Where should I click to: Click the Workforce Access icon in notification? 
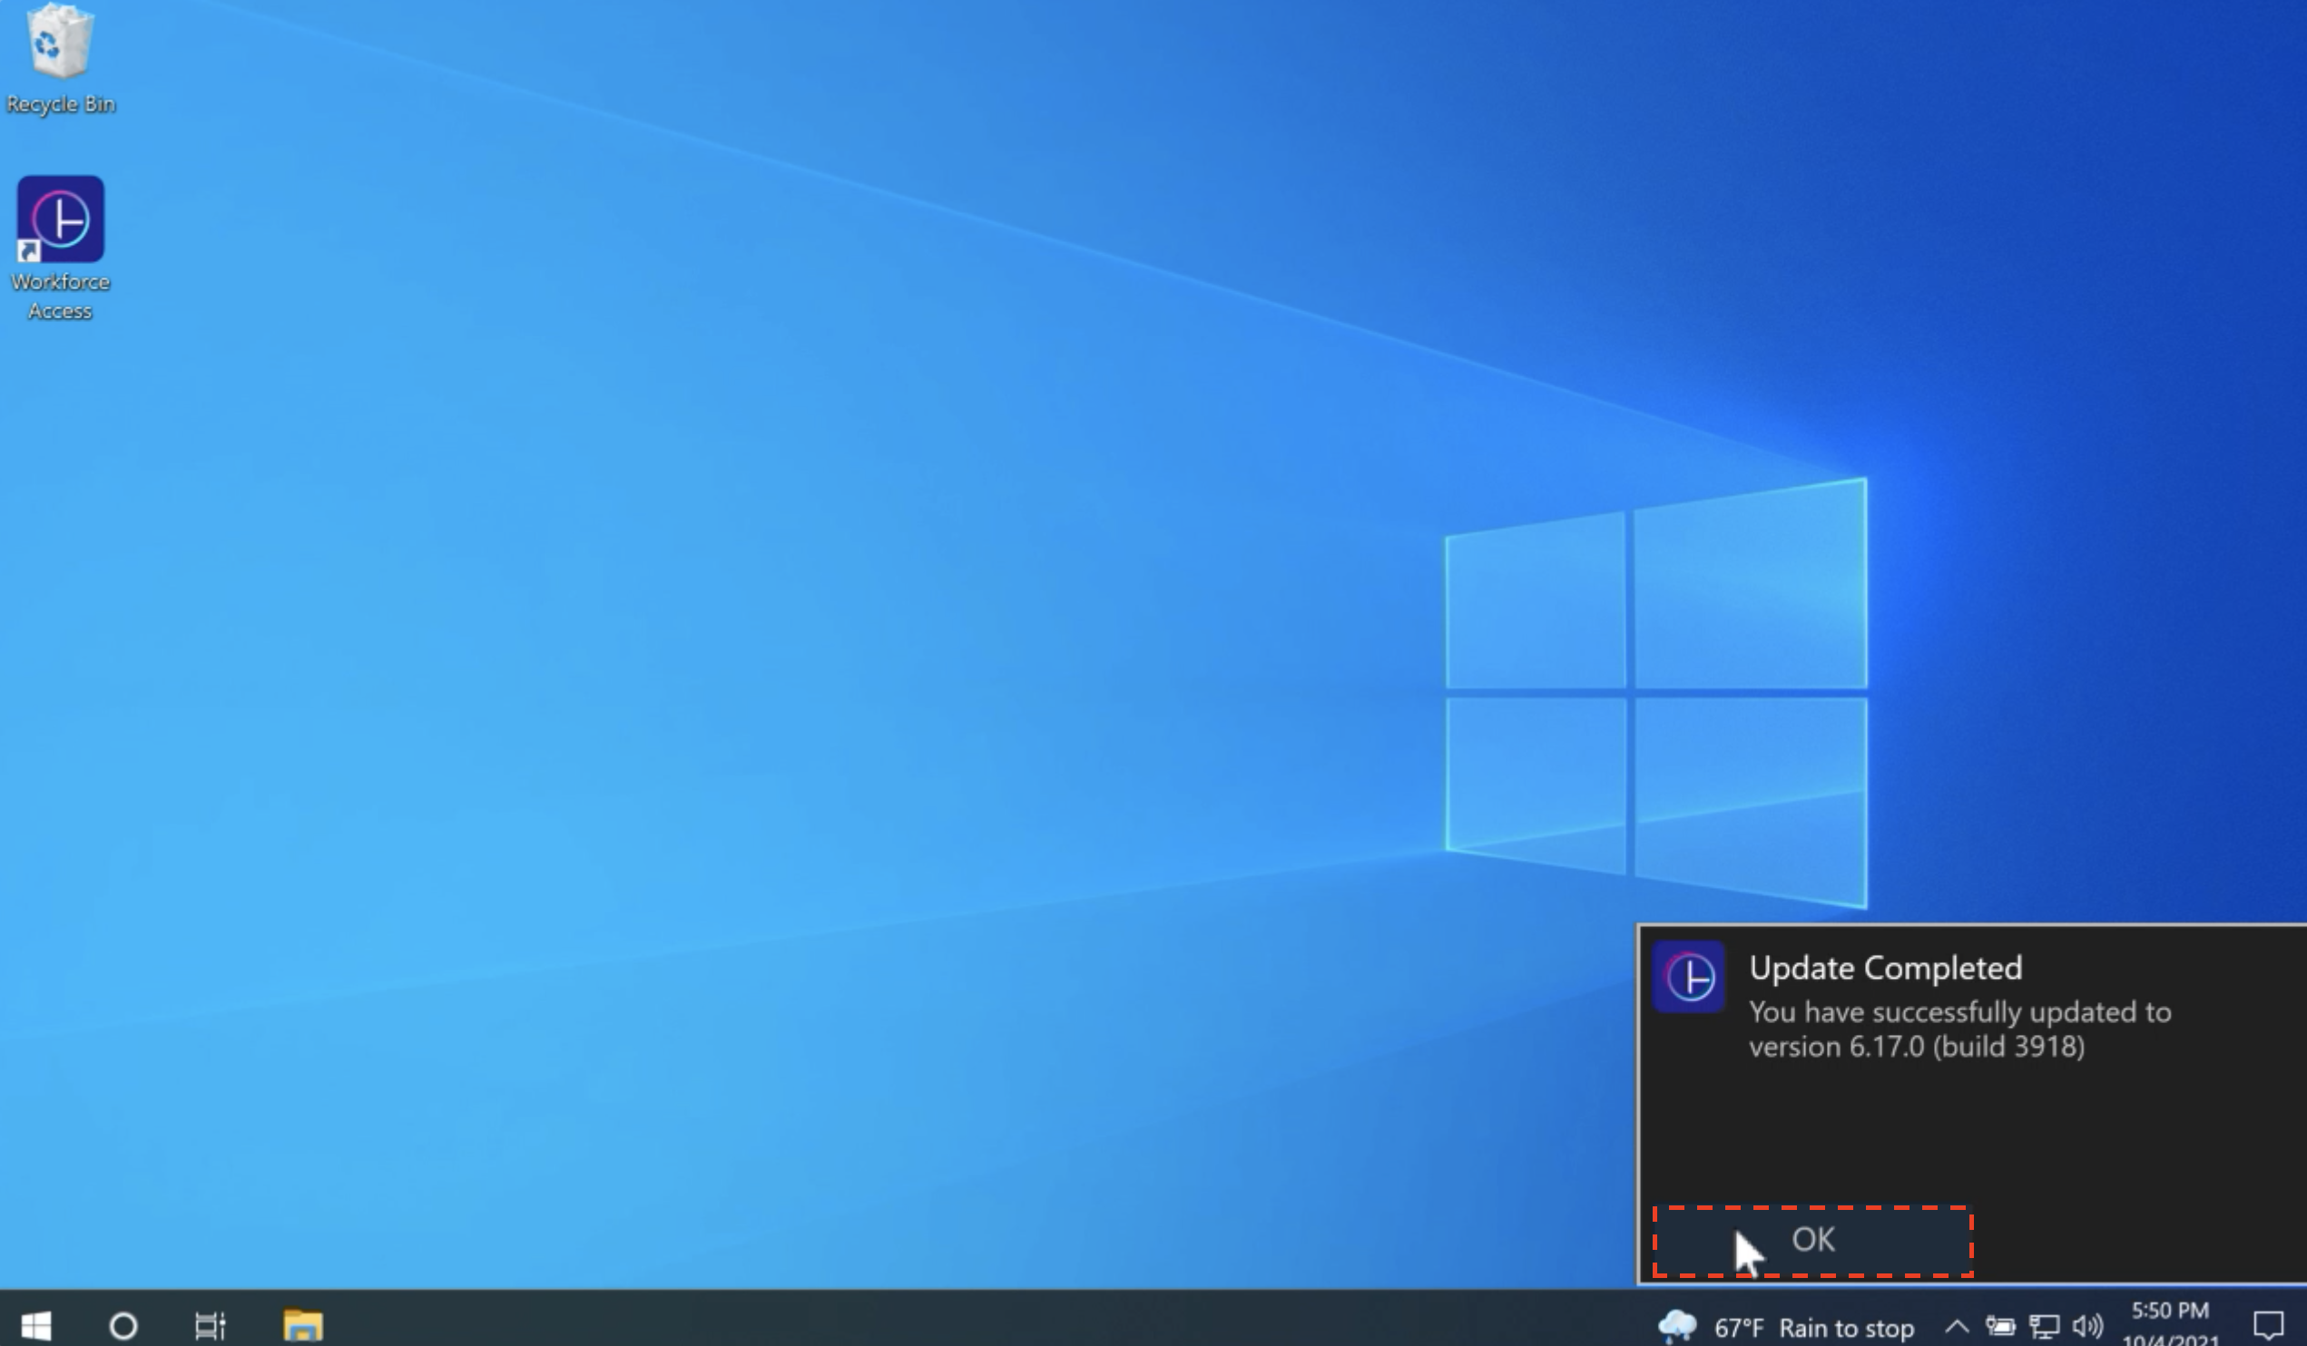[1689, 977]
